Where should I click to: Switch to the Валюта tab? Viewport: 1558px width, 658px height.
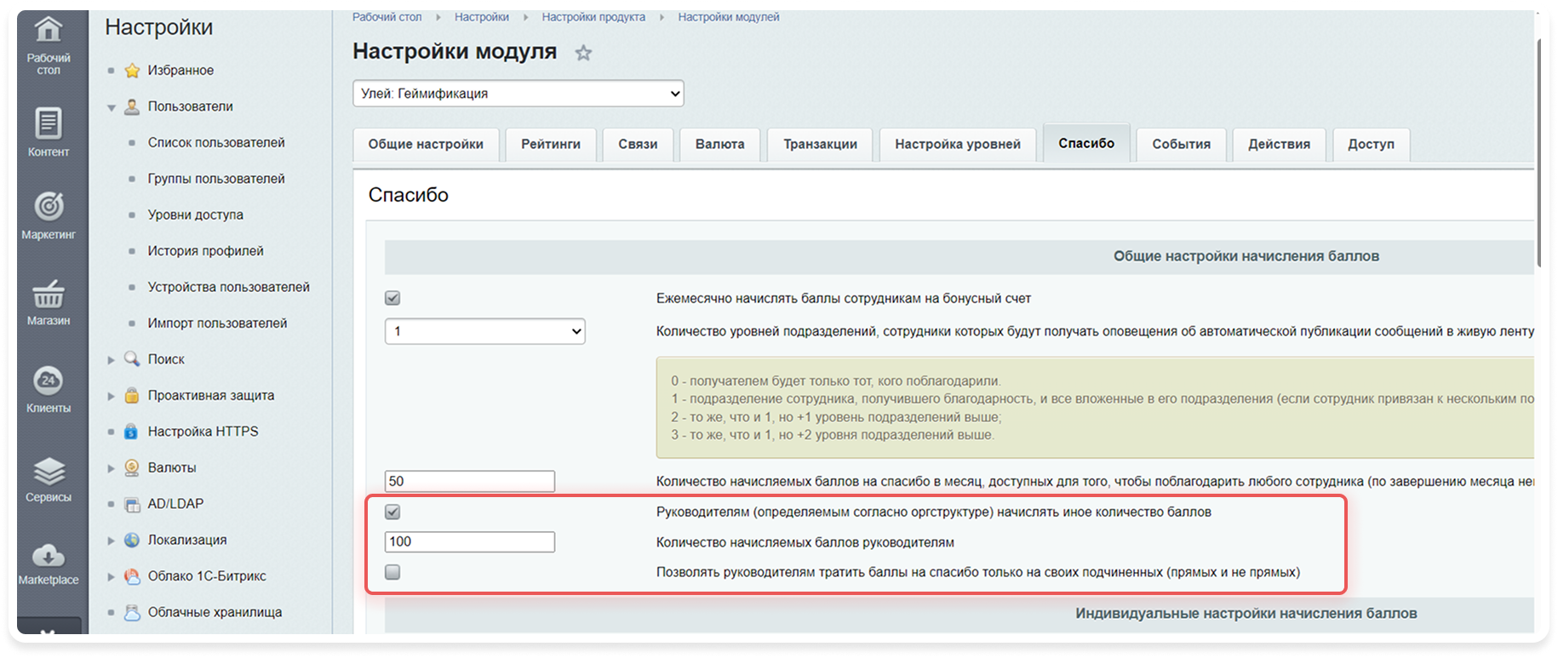(x=719, y=145)
